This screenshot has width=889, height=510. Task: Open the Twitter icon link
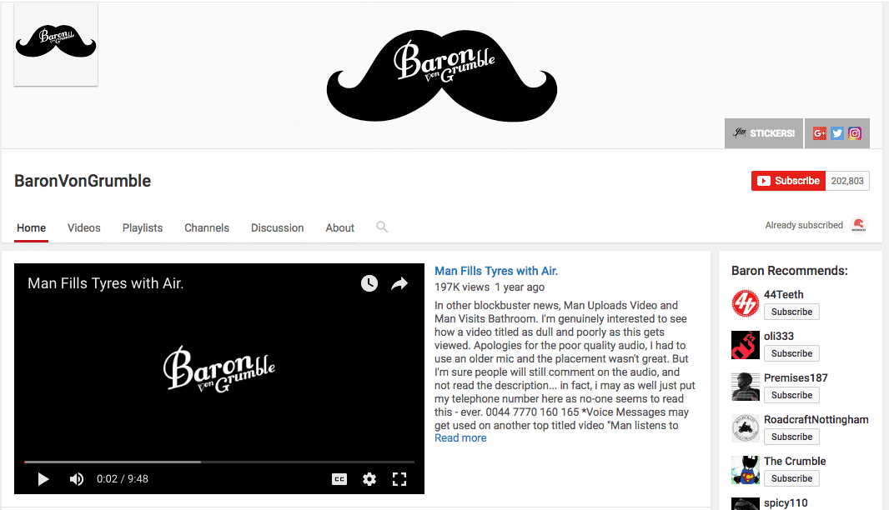(x=836, y=133)
